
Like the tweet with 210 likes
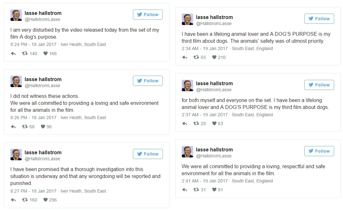tap(214, 57)
